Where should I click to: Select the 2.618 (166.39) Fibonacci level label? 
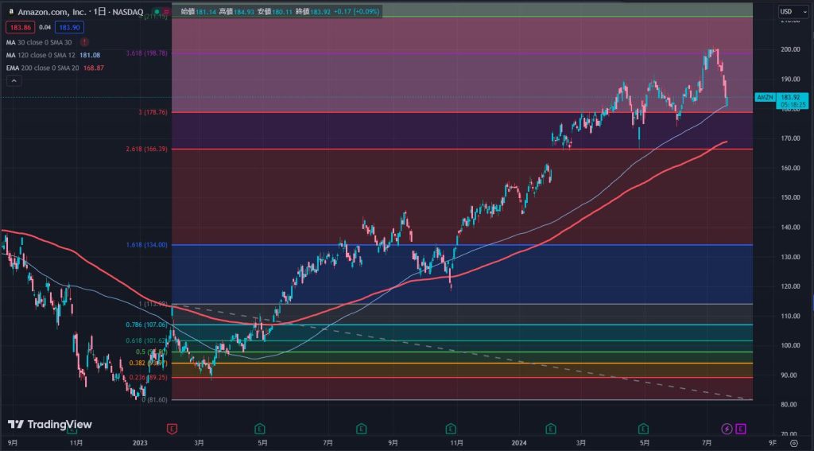[147, 149]
